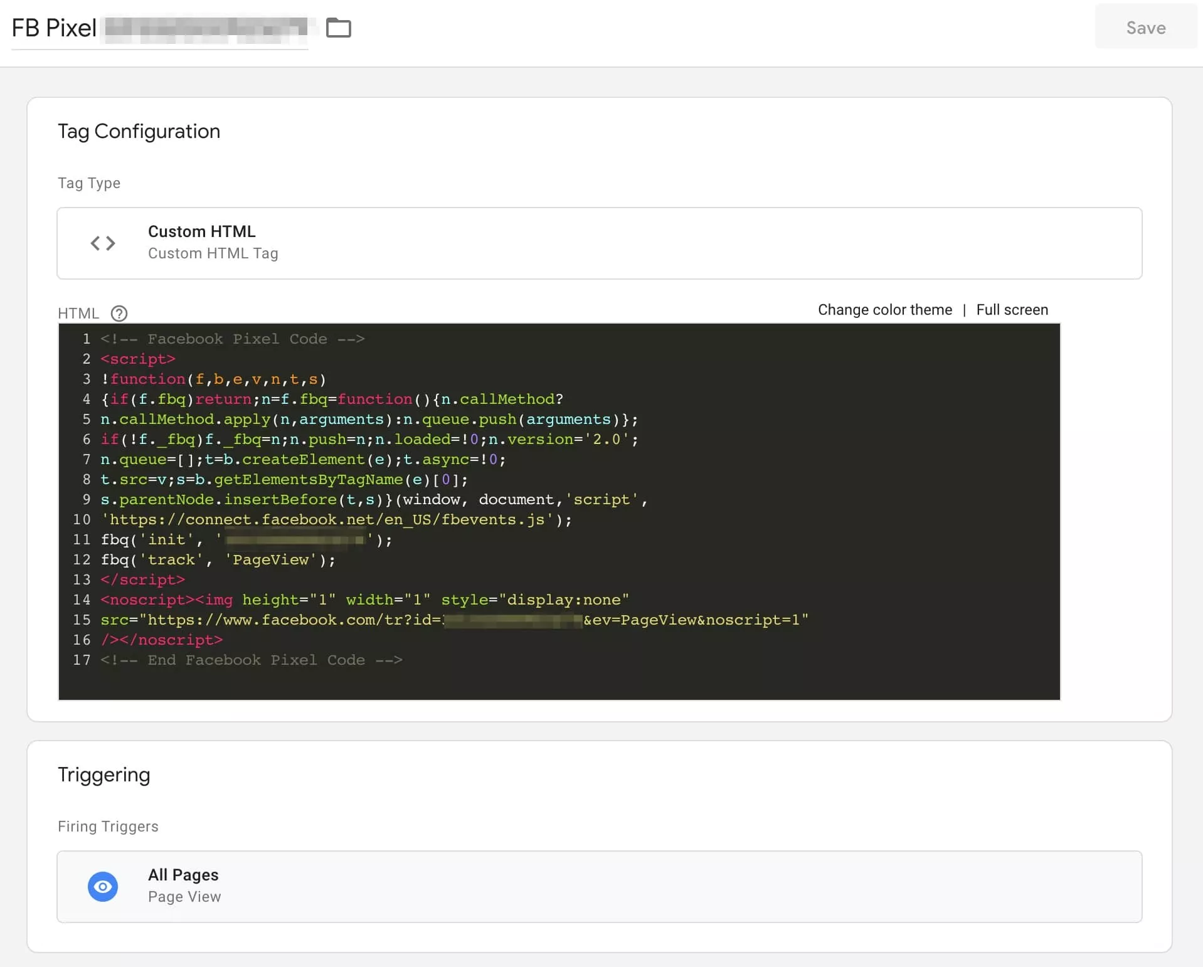Click line 1 Facebook Pixel Code comment
Screen dimensions: 1203x967
(x=232, y=339)
